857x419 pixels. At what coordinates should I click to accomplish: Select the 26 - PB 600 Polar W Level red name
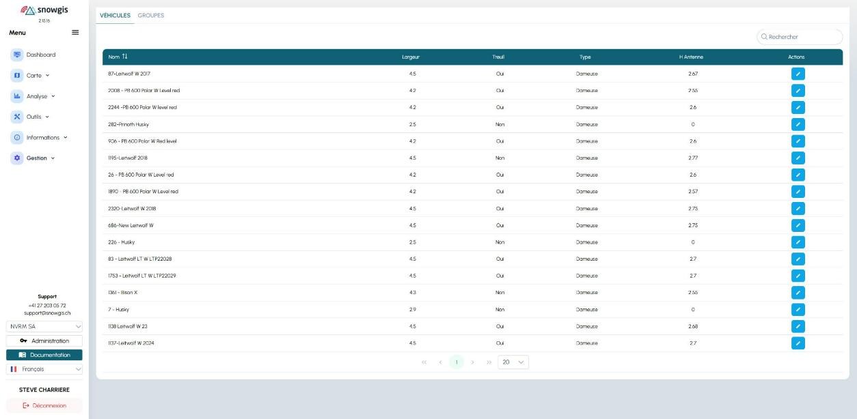click(141, 175)
